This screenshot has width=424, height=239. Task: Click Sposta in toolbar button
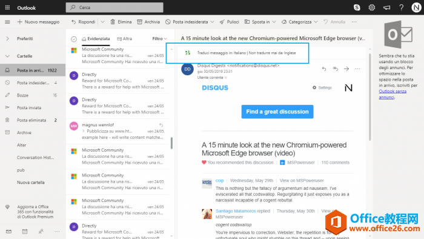click(x=257, y=22)
